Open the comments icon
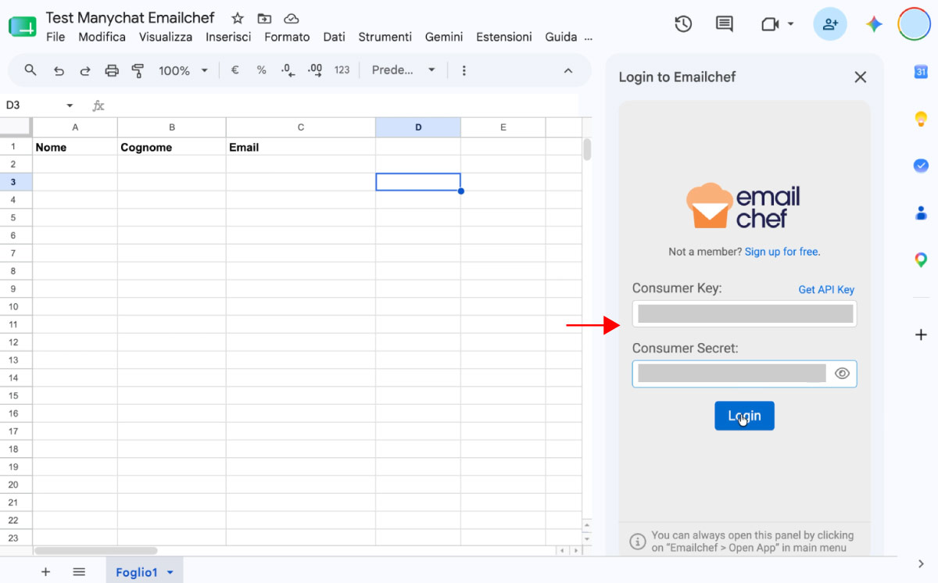938x583 pixels. tap(725, 24)
